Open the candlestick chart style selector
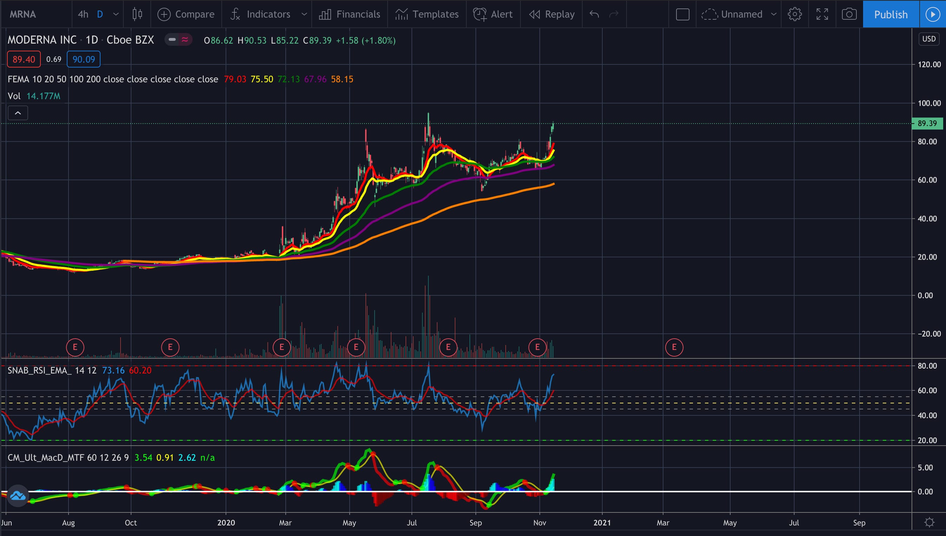This screenshot has height=536, width=946. click(x=137, y=14)
